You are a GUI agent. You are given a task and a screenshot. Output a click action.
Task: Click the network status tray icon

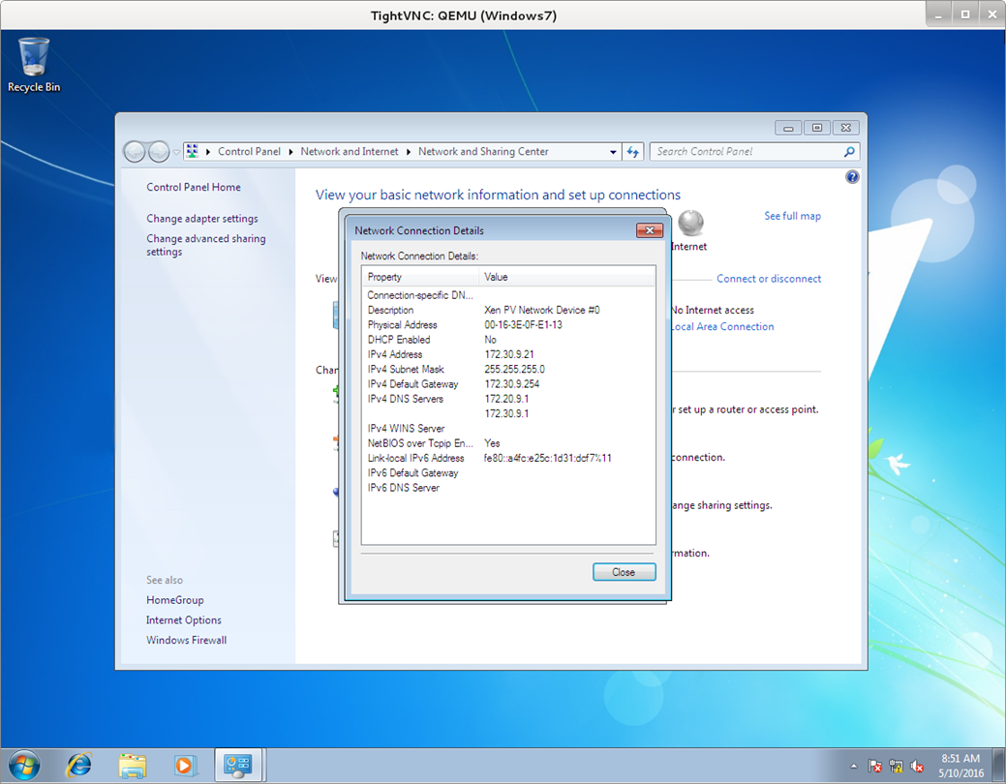pyautogui.click(x=896, y=766)
